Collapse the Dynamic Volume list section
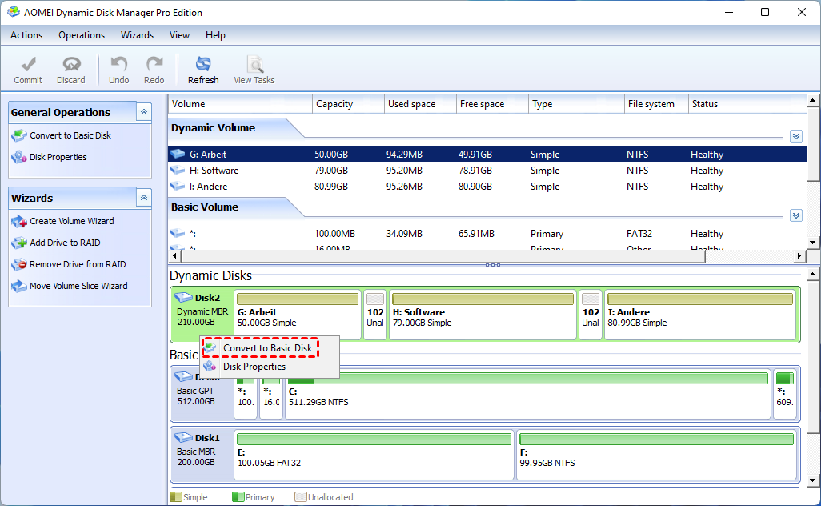Image resolution: width=821 pixels, height=506 pixels. (x=795, y=136)
